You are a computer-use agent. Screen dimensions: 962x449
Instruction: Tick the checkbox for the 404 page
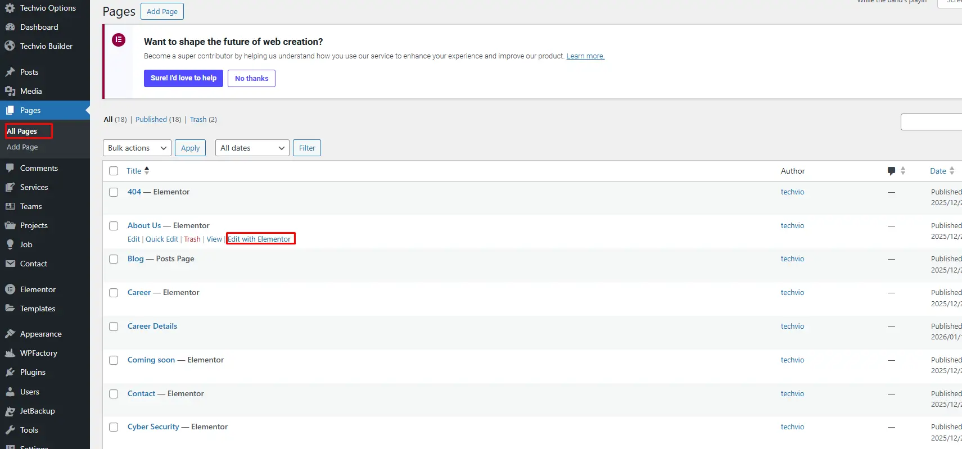pyautogui.click(x=114, y=192)
